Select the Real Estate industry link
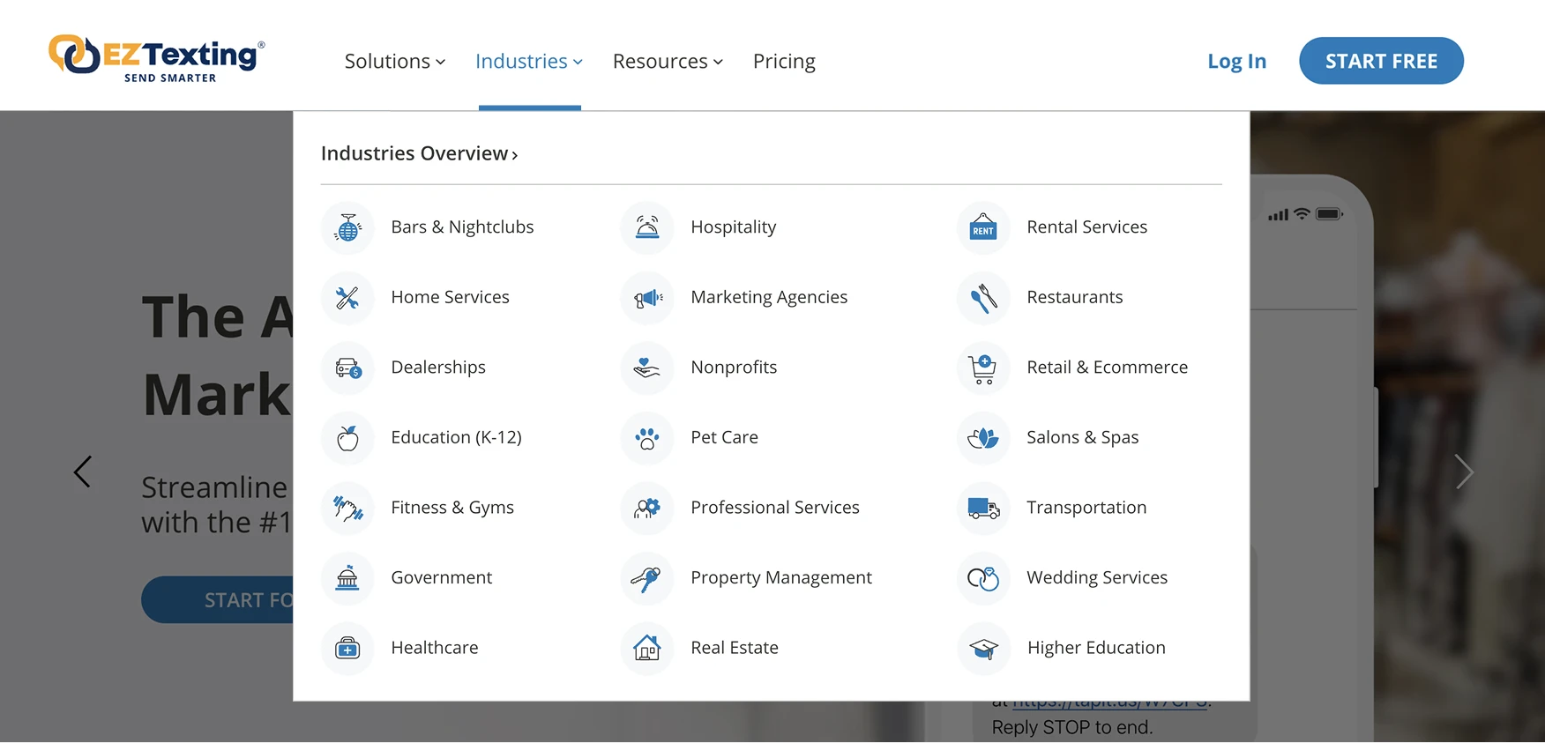1545x743 pixels. tap(735, 648)
